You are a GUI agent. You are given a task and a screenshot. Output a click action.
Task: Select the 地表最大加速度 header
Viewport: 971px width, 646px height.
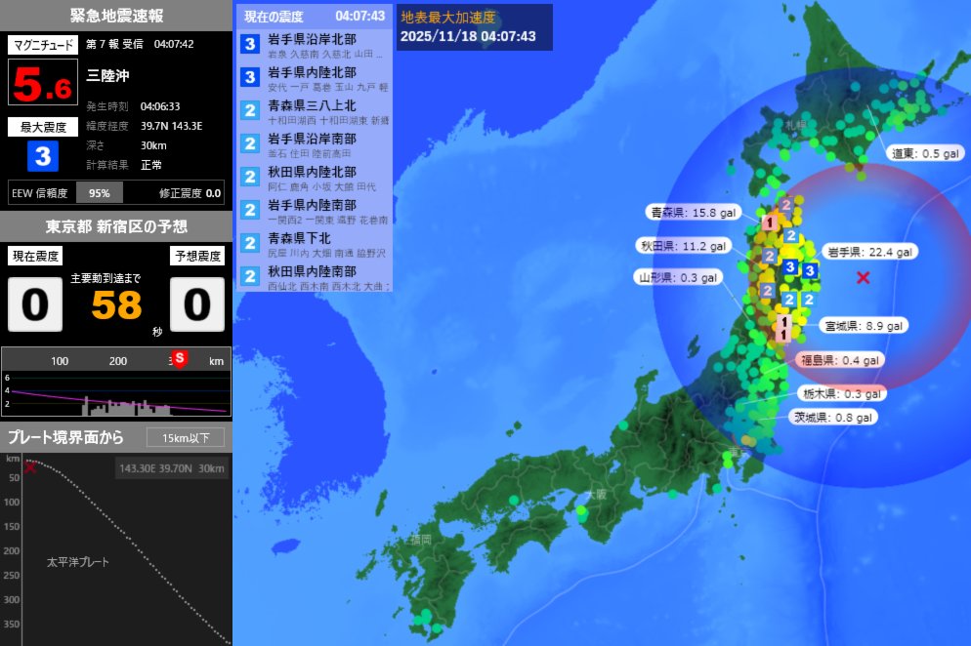(448, 16)
